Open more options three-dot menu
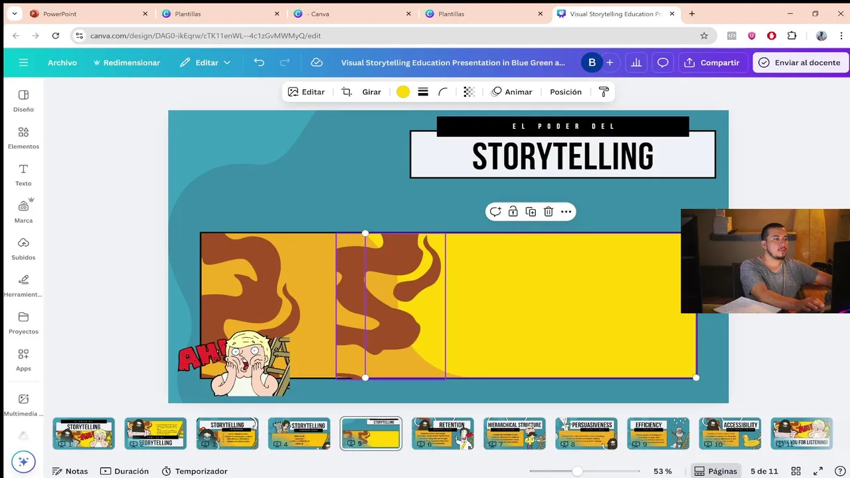 coord(566,212)
